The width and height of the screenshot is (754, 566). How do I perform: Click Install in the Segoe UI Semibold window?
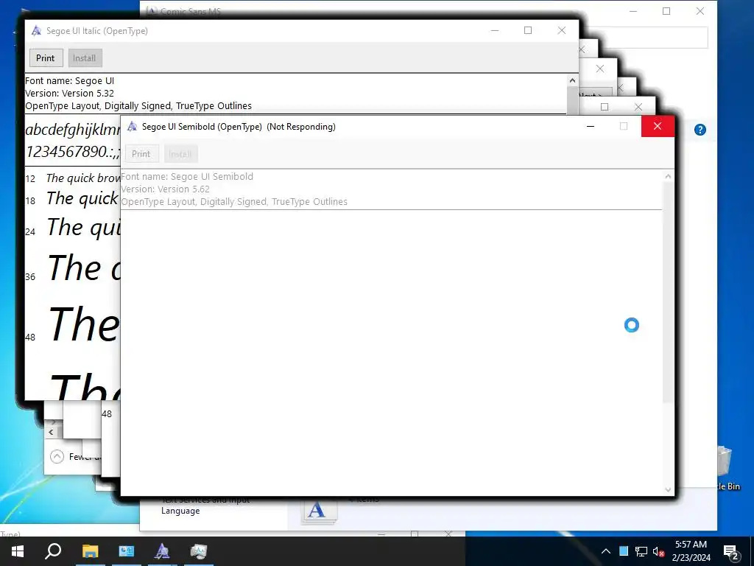180,154
